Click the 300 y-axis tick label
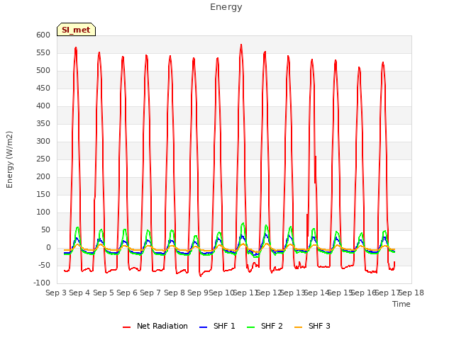Viewport: 454px width, 340px height. point(43,142)
